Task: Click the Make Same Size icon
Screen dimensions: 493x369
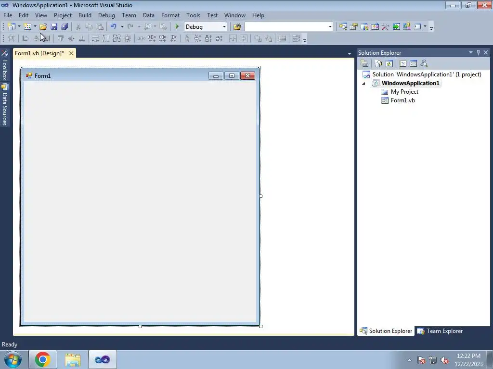Action: (117, 38)
